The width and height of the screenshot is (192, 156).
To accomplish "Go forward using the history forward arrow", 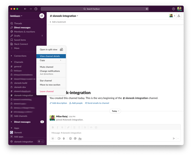I will [30, 9].
